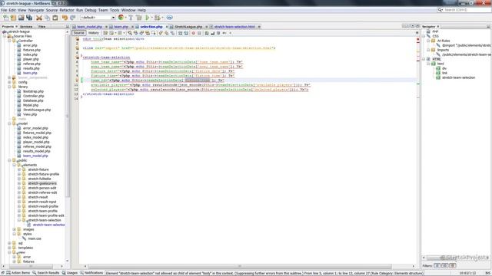Select referee.php in the Controller folder
Screen dimensions: 492x276
(x=32, y=64)
